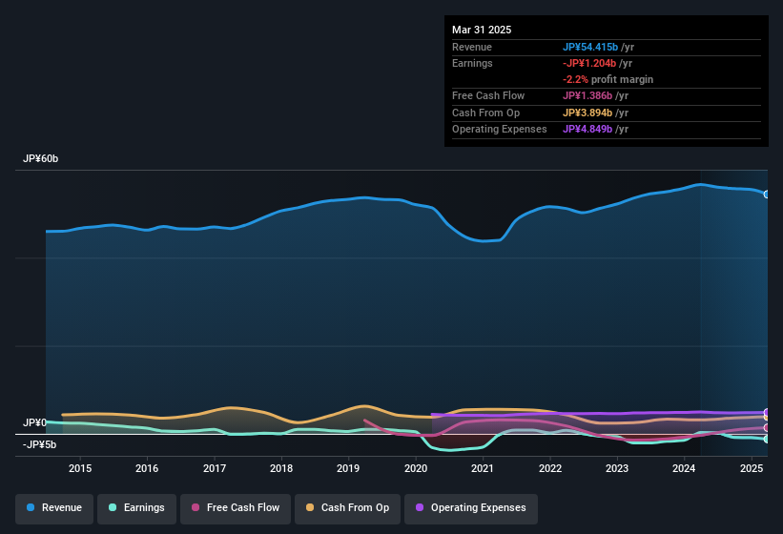Click the JP¥54.415b revenue value
Screen dimensions: 783x534
590,47
